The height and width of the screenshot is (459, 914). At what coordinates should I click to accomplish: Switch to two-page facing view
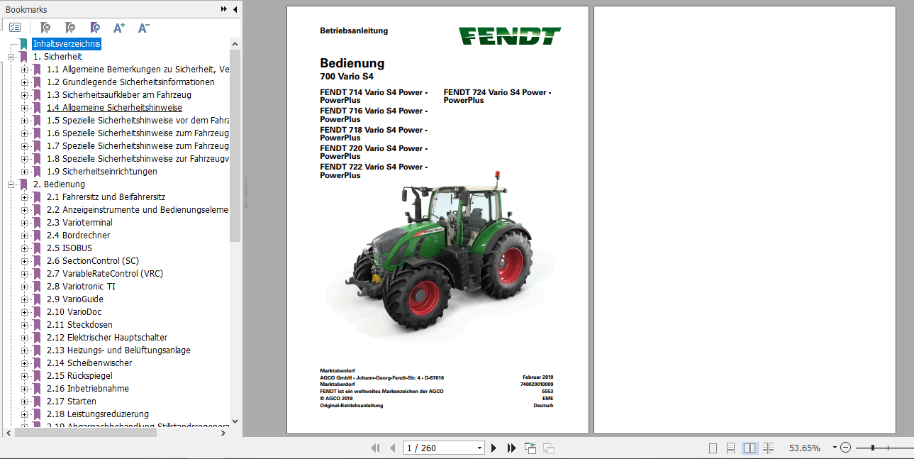click(749, 448)
